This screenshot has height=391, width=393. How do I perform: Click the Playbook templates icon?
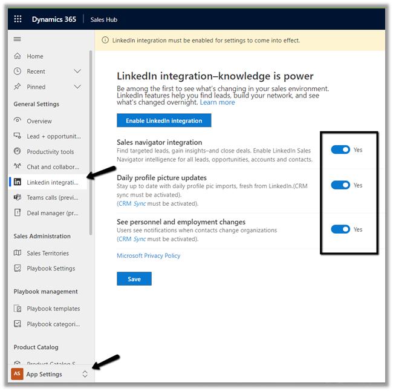18,308
